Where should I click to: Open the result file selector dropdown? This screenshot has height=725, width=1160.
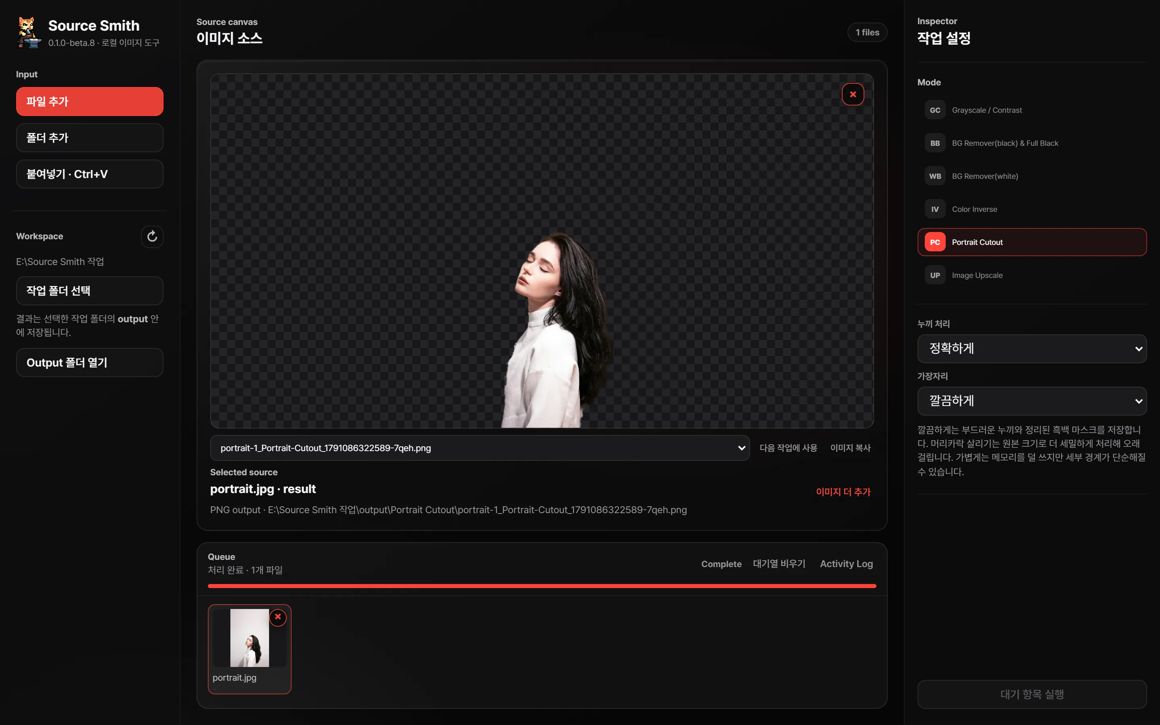pos(479,448)
